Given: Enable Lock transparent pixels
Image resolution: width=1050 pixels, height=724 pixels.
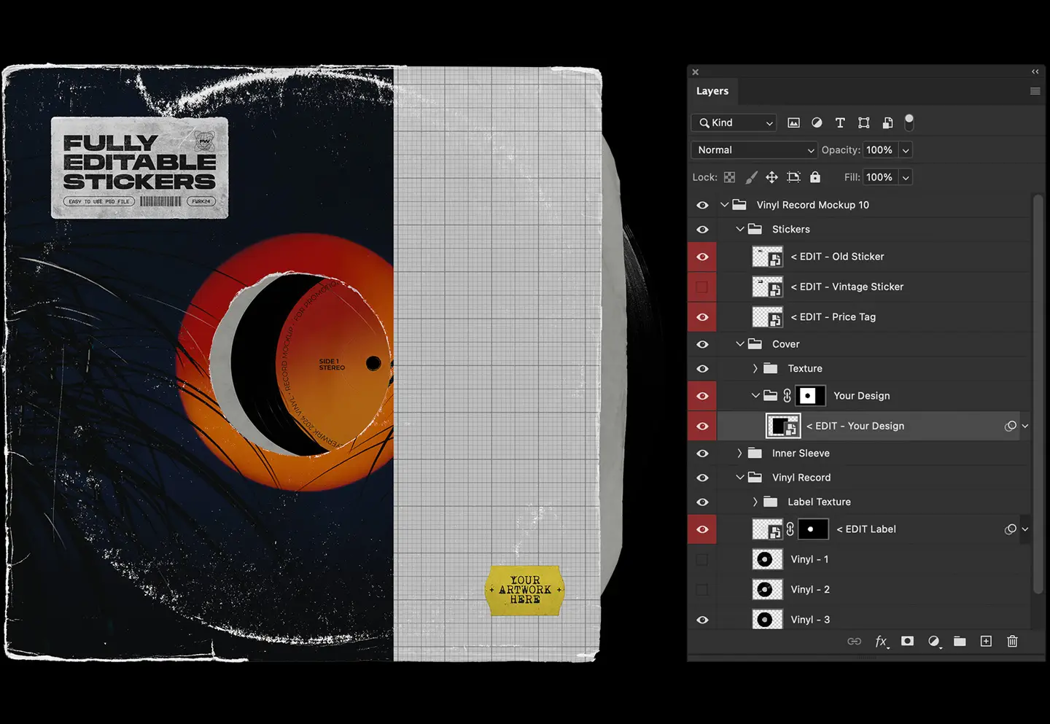Looking at the screenshot, I should coord(729,176).
